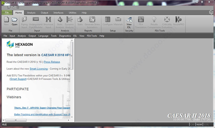This screenshot has width=215, height=128.
Task: Open the Smart Licensing link
Action: pos(39,69)
